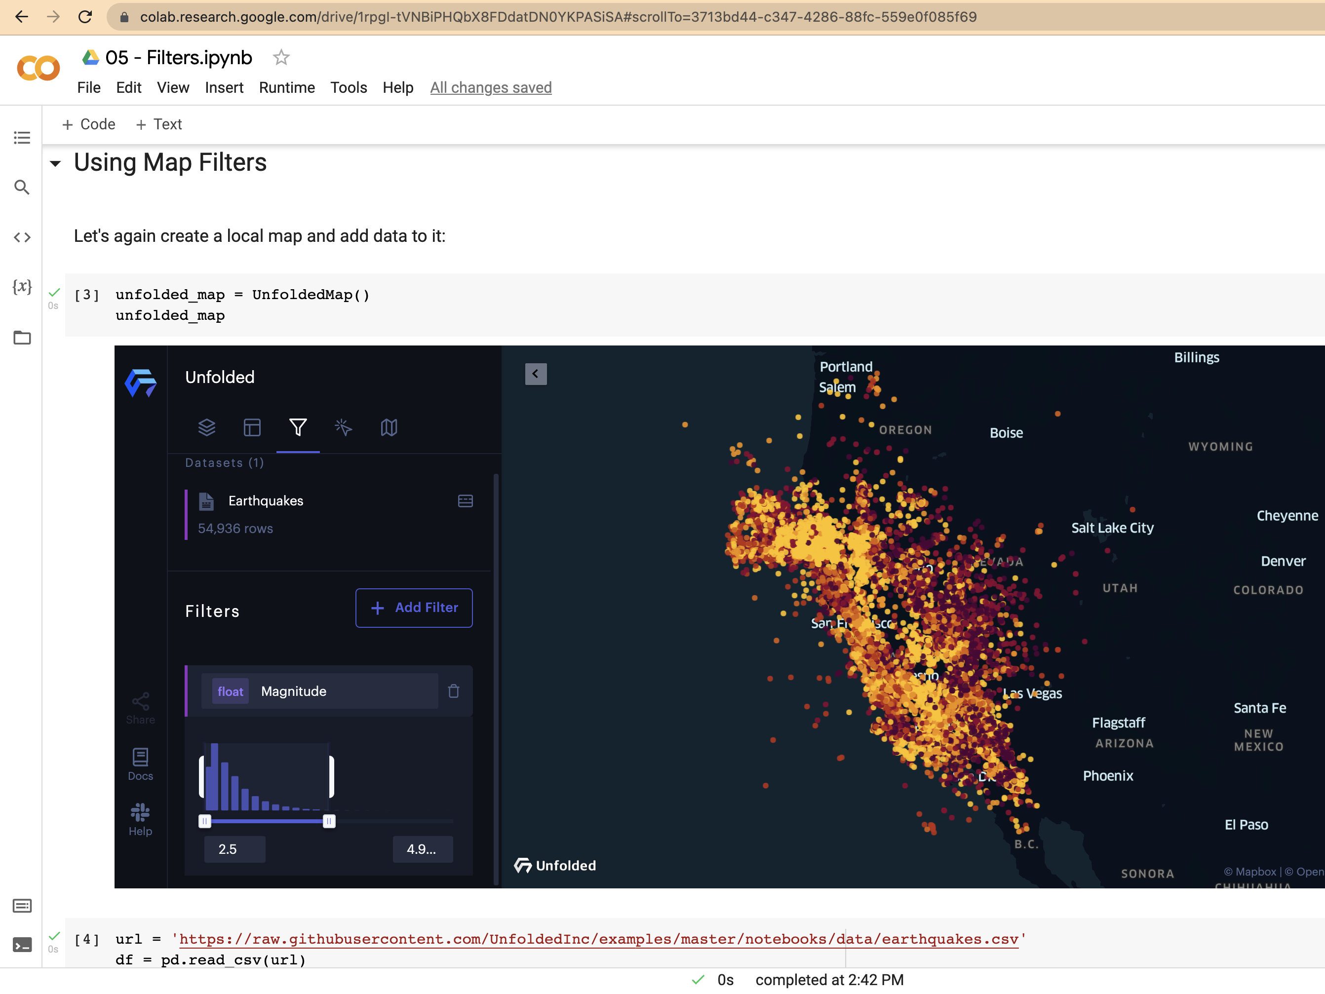Collapse the Using Map Filters section
Screen dimensions: 1325x994
click(x=56, y=163)
